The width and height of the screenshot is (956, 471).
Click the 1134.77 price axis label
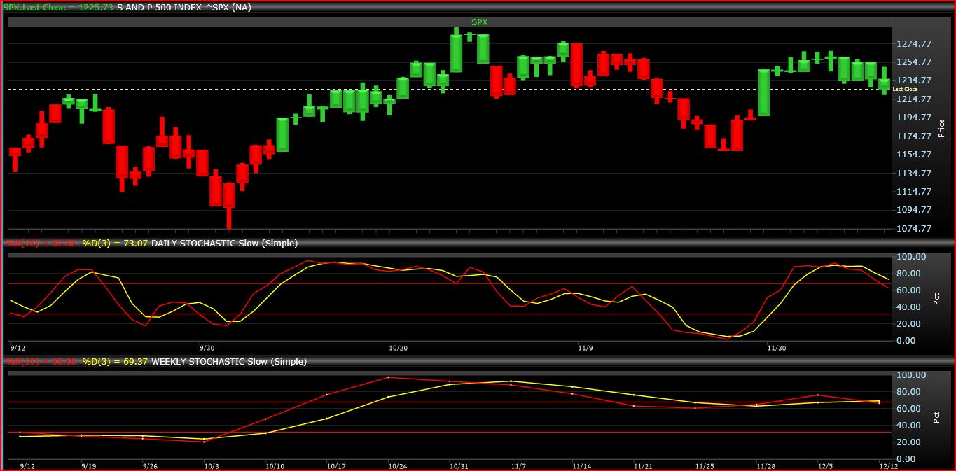(913, 173)
